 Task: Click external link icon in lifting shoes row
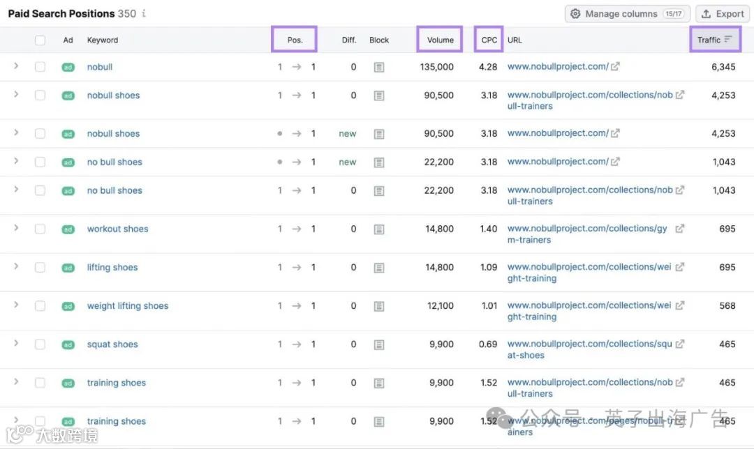(679, 267)
